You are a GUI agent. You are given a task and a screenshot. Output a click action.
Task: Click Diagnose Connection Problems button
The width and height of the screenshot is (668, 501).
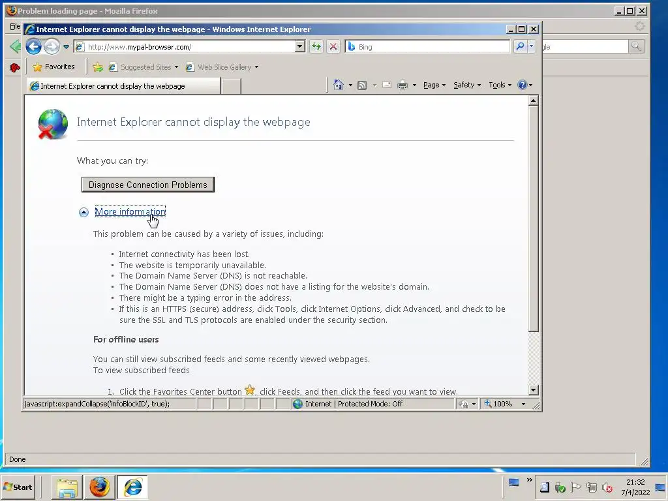pos(148,185)
